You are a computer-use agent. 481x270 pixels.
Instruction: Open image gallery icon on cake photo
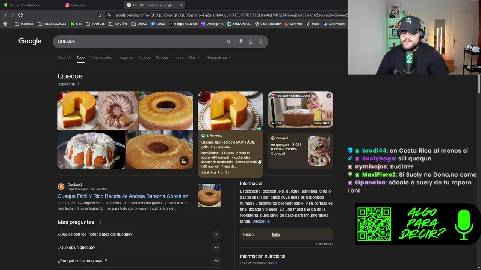coord(184,161)
